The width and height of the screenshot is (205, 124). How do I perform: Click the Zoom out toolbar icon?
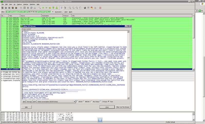(x=73, y=8)
